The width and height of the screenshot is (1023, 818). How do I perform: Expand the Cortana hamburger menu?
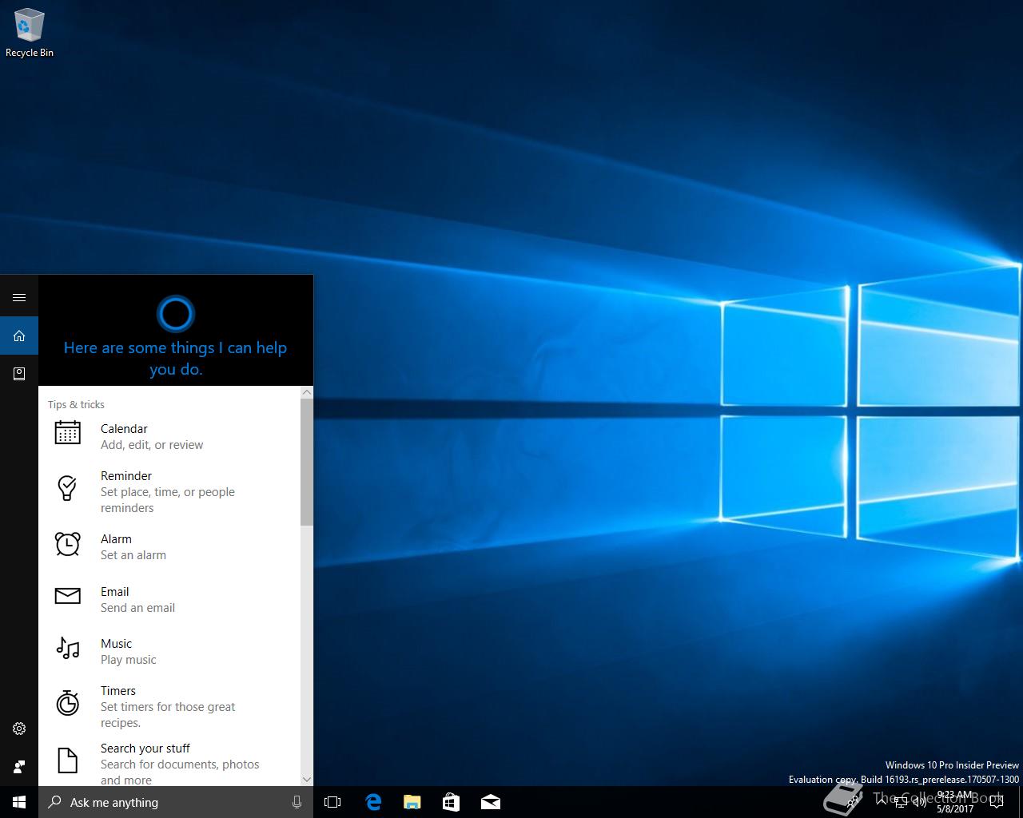click(x=19, y=298)
